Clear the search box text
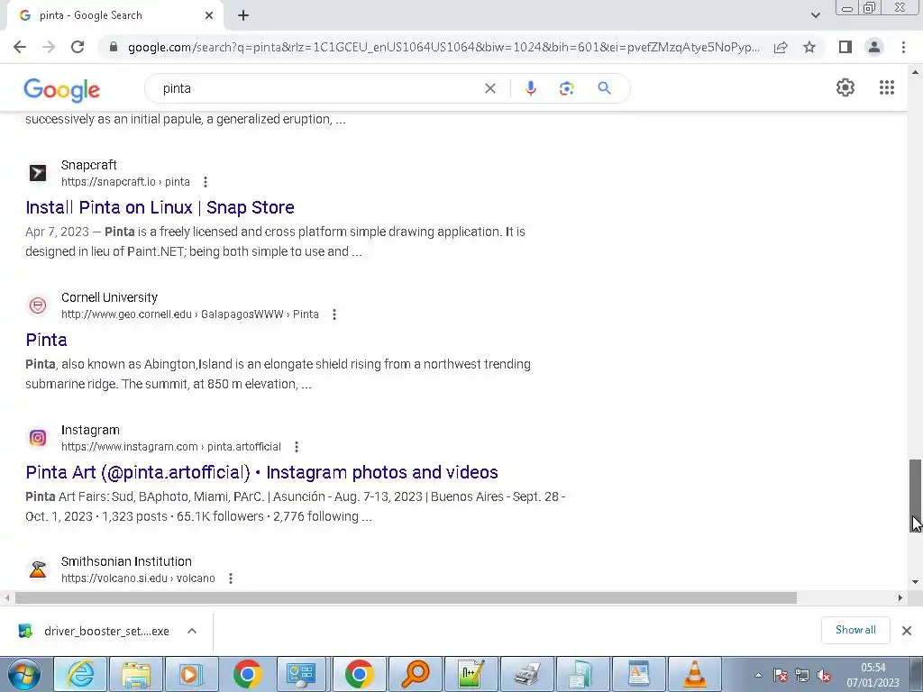 [x=489, y=88]
